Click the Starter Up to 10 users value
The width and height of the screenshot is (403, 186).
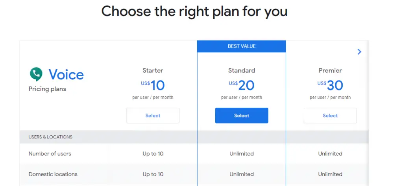(153, 154)
